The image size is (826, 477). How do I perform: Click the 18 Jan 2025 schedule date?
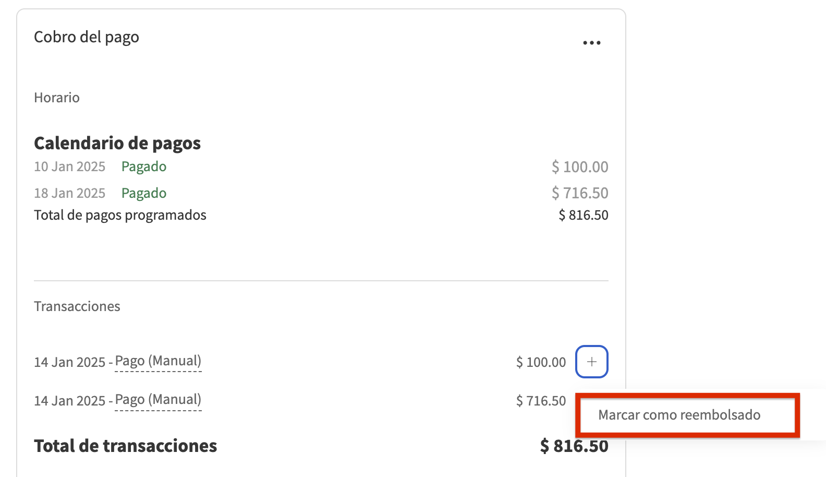click(x=70, y=193)
